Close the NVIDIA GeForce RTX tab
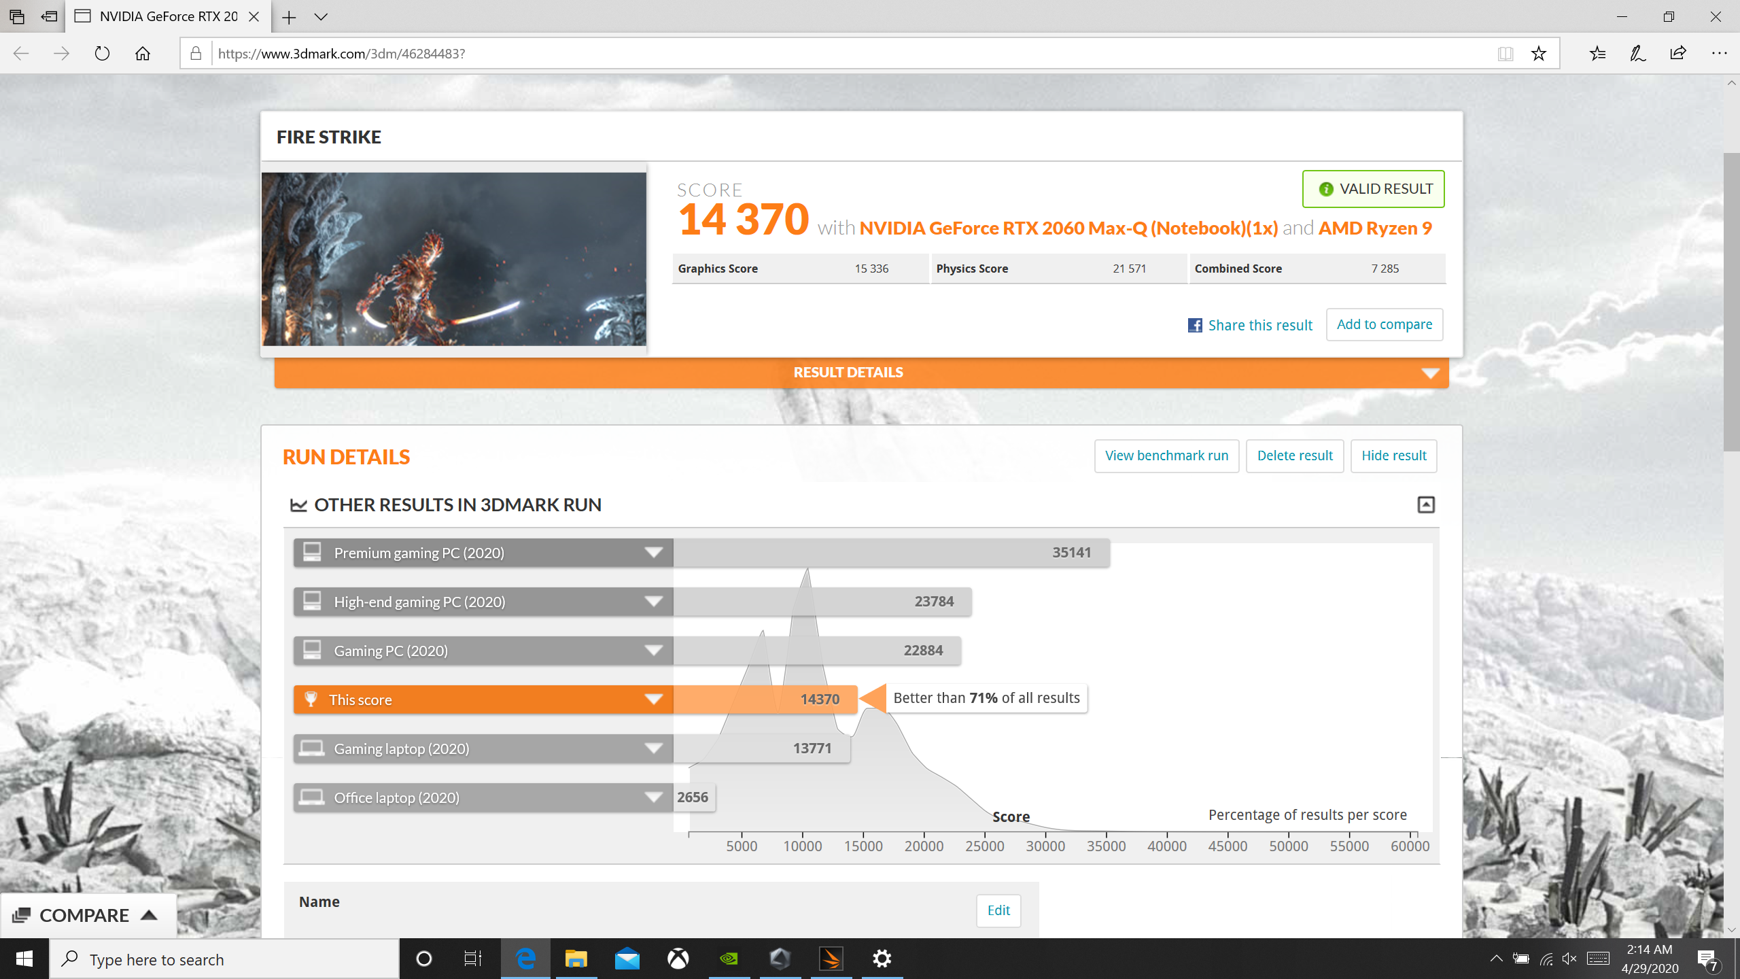The height and width of the screenshot is (979, 1740). (x=254, y=17)
